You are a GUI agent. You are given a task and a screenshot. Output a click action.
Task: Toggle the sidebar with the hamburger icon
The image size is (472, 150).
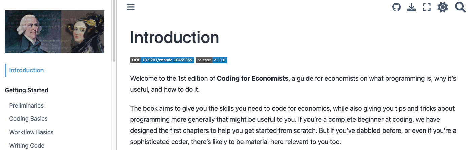(x=131, y=7)
